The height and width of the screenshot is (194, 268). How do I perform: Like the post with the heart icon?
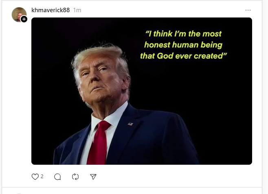(35, 177)
